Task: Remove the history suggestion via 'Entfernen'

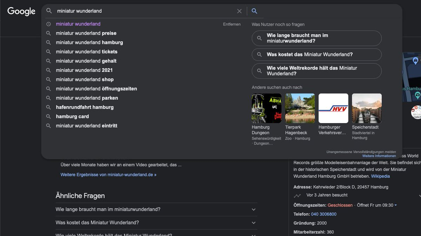Action: tap(232, 24)
